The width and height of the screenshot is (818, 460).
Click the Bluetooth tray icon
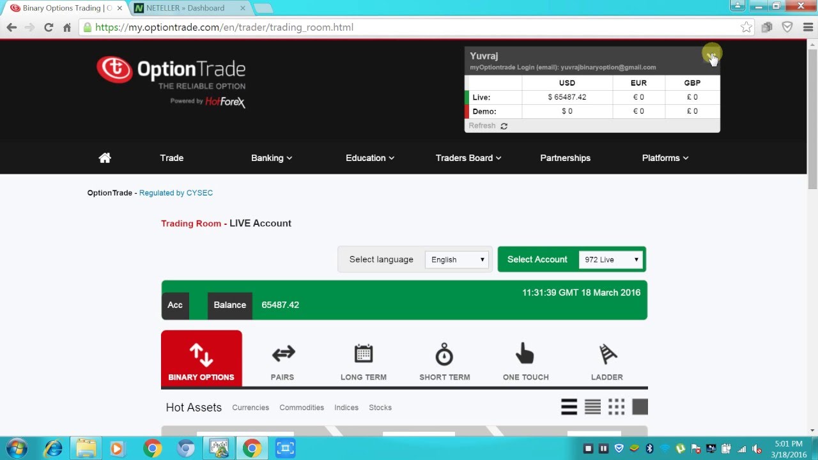coord(649,448)
